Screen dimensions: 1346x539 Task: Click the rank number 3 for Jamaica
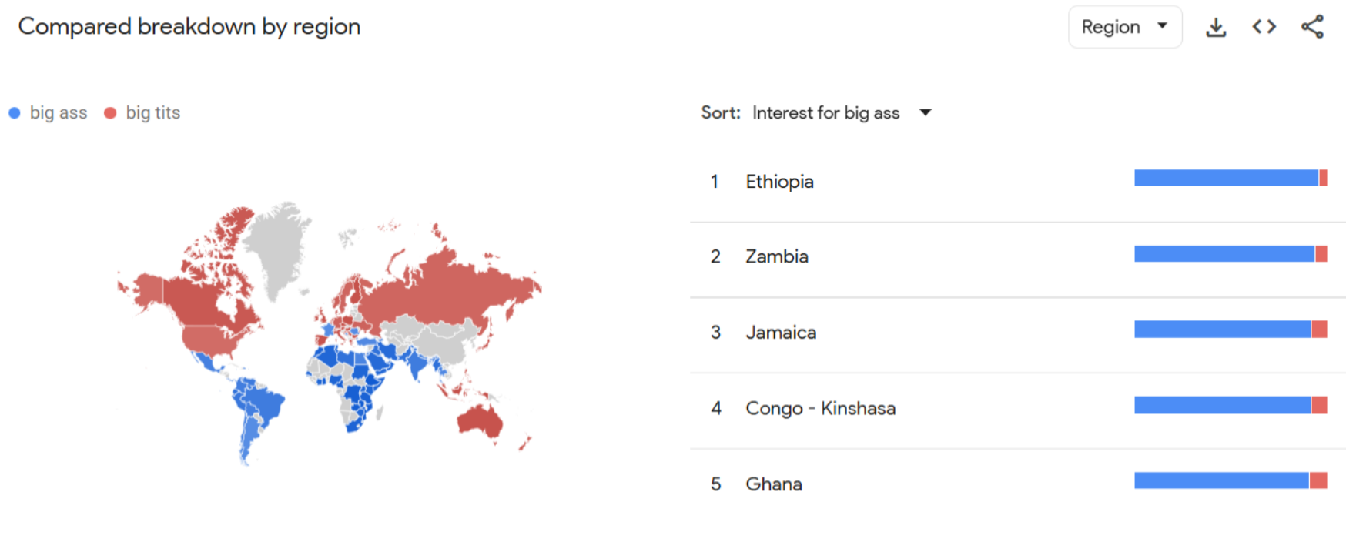click(x=715, y=333)
